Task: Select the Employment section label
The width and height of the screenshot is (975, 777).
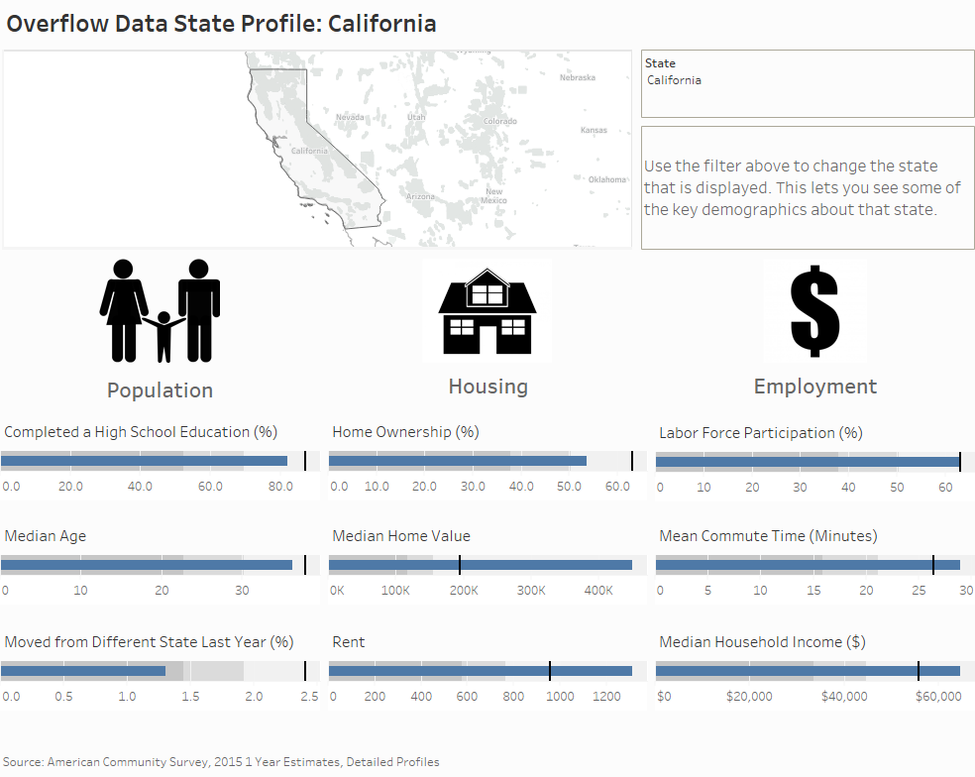Action: point(814,386)
